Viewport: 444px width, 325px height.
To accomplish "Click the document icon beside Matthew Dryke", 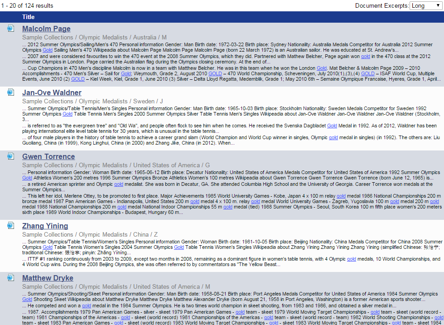I will [10, 278].
